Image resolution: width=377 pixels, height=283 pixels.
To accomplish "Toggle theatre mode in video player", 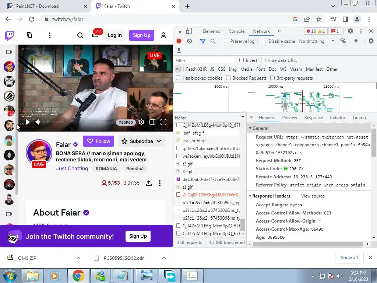I will 152,122.
